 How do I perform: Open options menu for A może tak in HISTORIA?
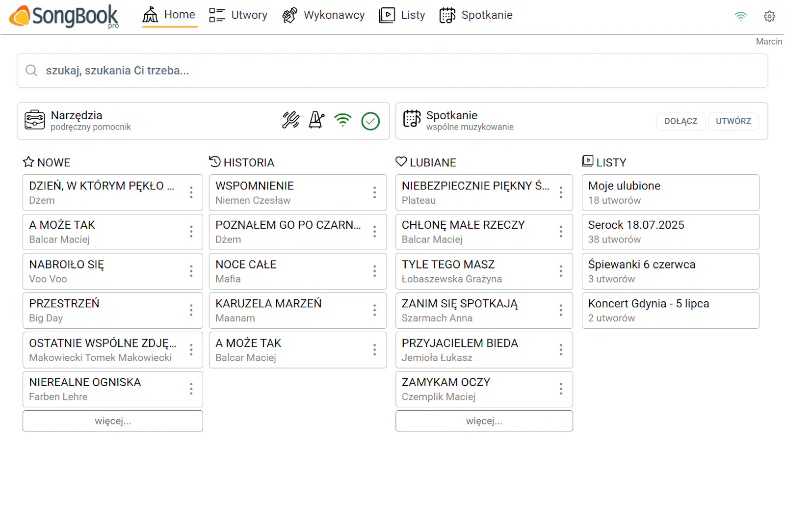coord(374,350)
